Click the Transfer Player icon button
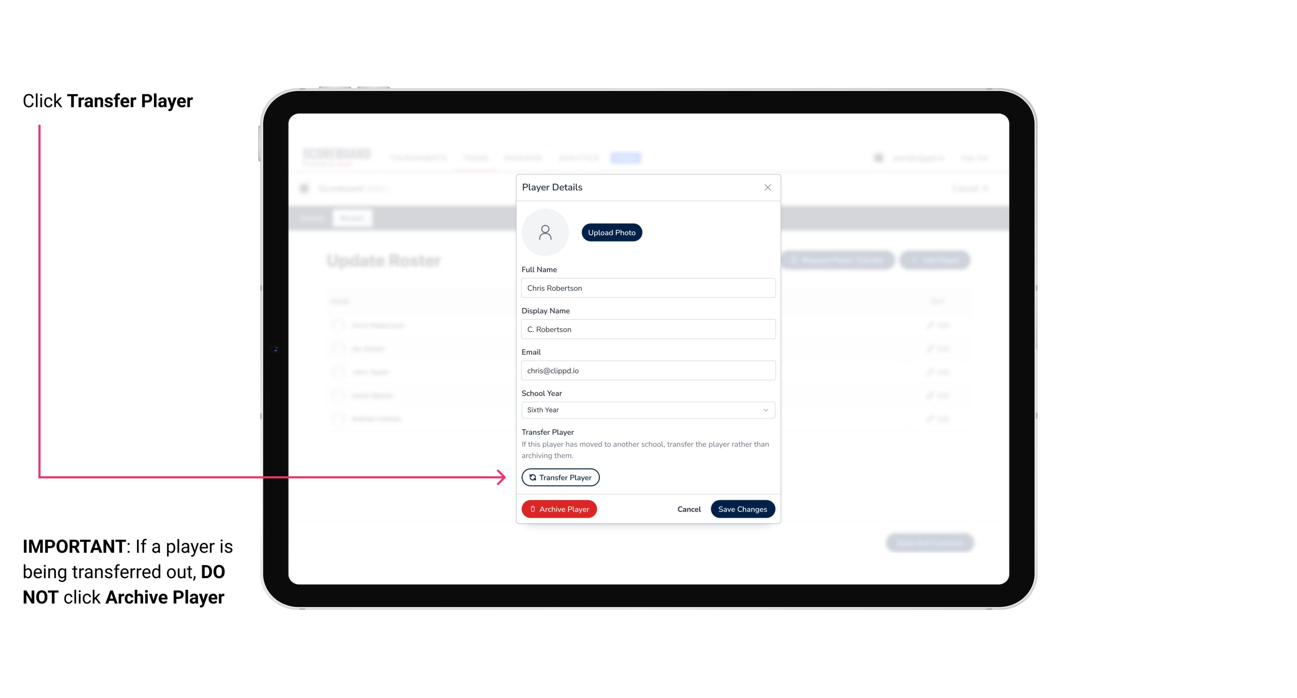This screenshot has width=1297, height=698. point(560,477)
